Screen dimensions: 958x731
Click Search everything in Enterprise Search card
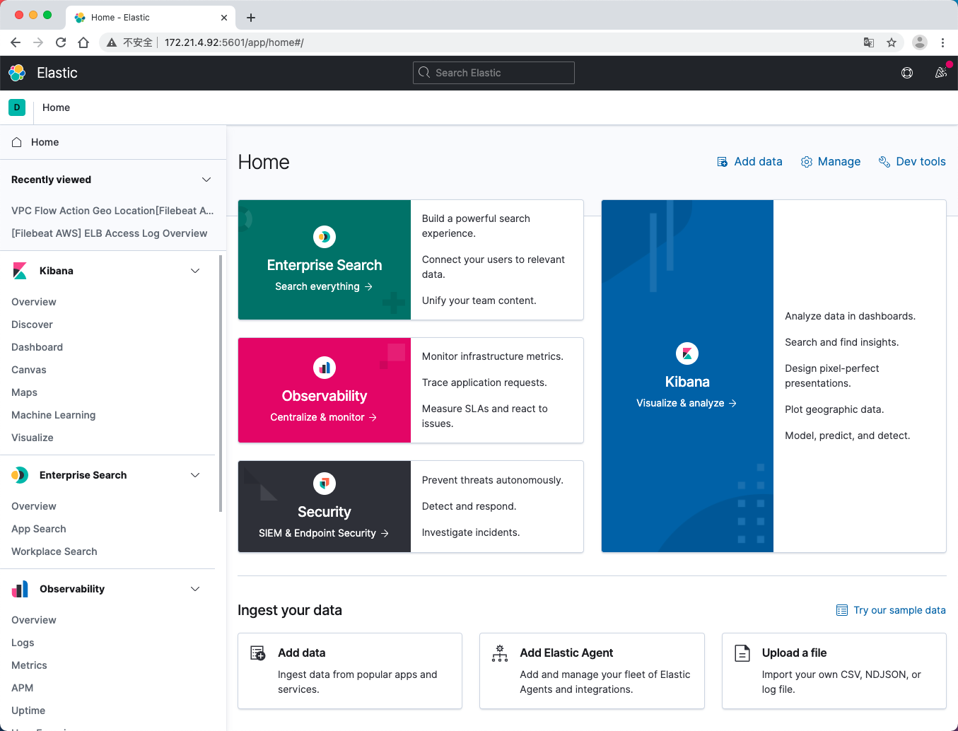click(324, 286)
